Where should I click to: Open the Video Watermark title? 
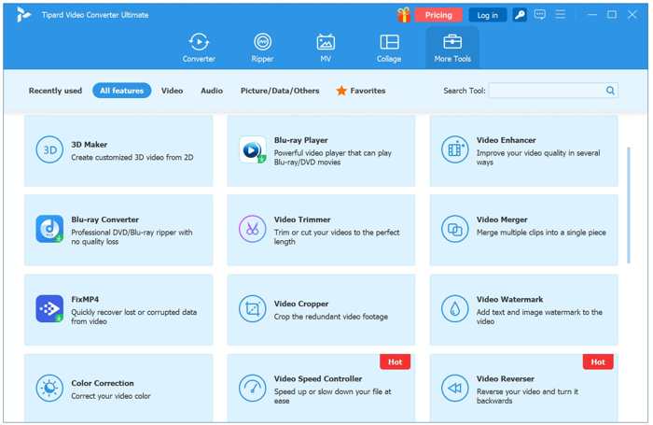click(x=509, y=299)
